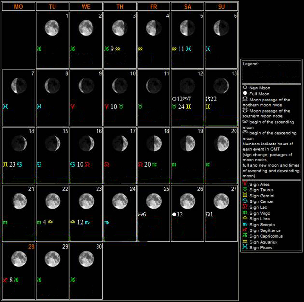Click the Sign Scorpio legend entry
Viewport: 304px width, 302px height.
pos(263,225)
